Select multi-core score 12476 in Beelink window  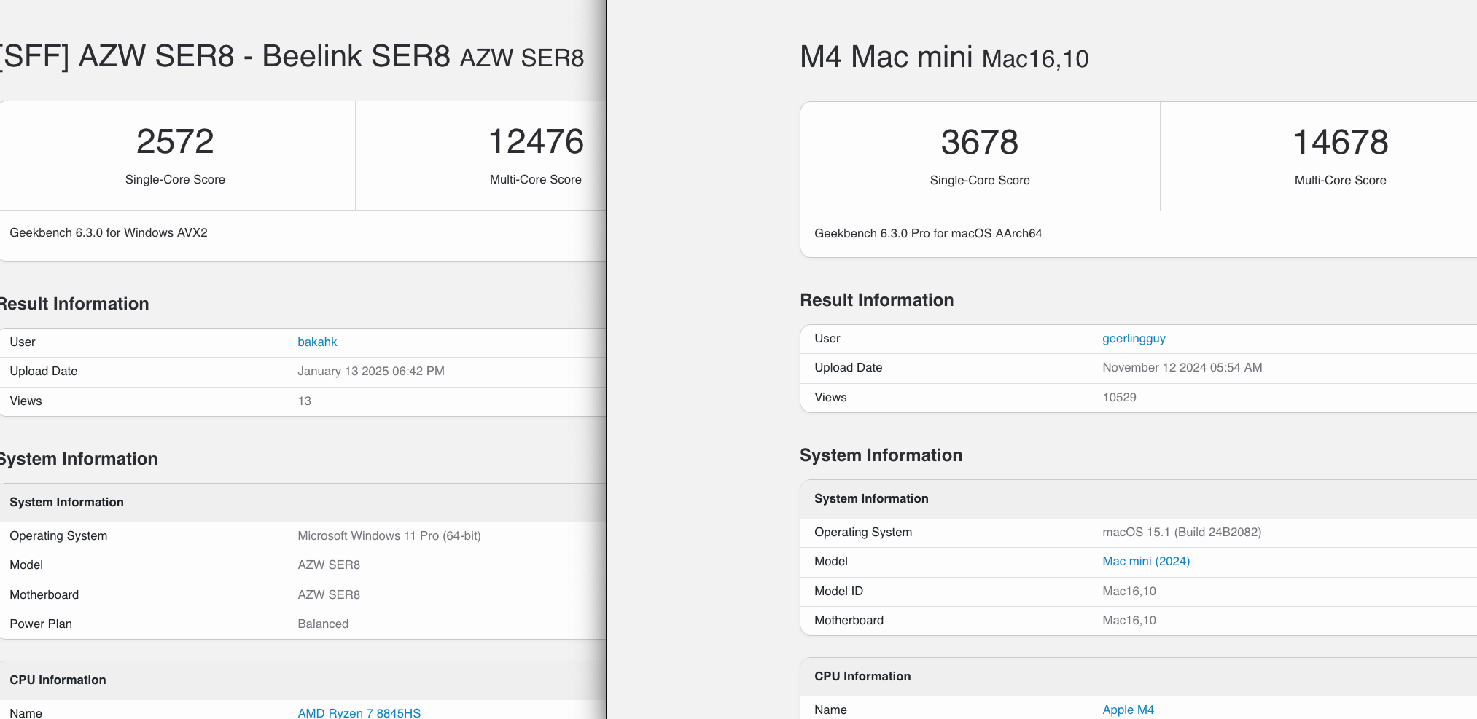click(x=536, y=141)
